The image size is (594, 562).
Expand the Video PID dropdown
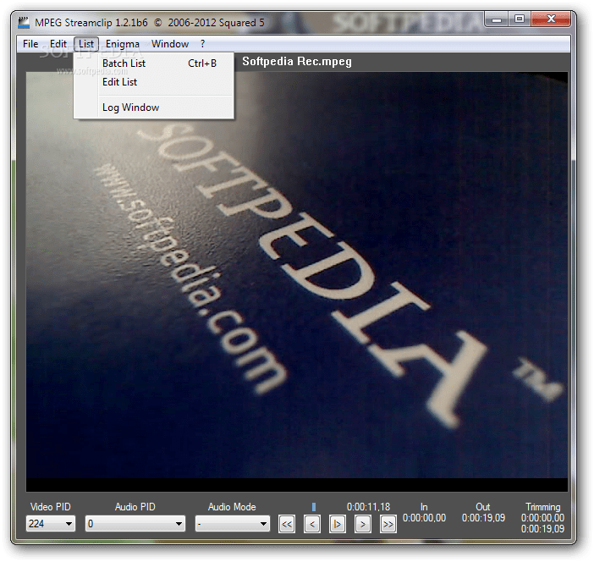(51, 524)
